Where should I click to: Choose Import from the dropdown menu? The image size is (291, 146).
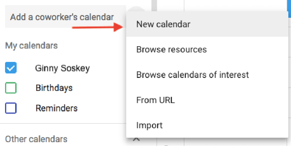[149, 125]
